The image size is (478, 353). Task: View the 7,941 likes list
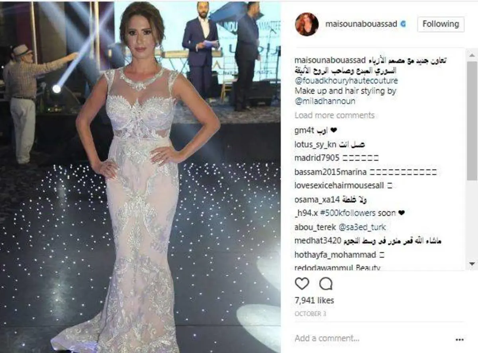[314, 300]
